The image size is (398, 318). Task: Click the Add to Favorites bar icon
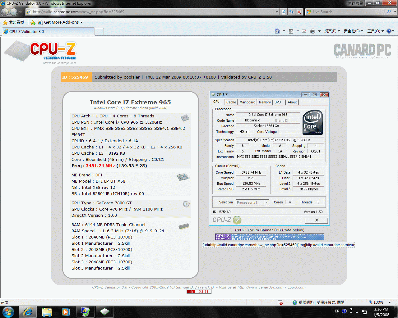(x=33, y=22)
